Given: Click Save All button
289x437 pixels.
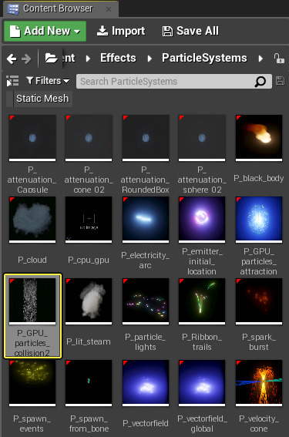Looking at the screenshot, I should click(190, 31).
